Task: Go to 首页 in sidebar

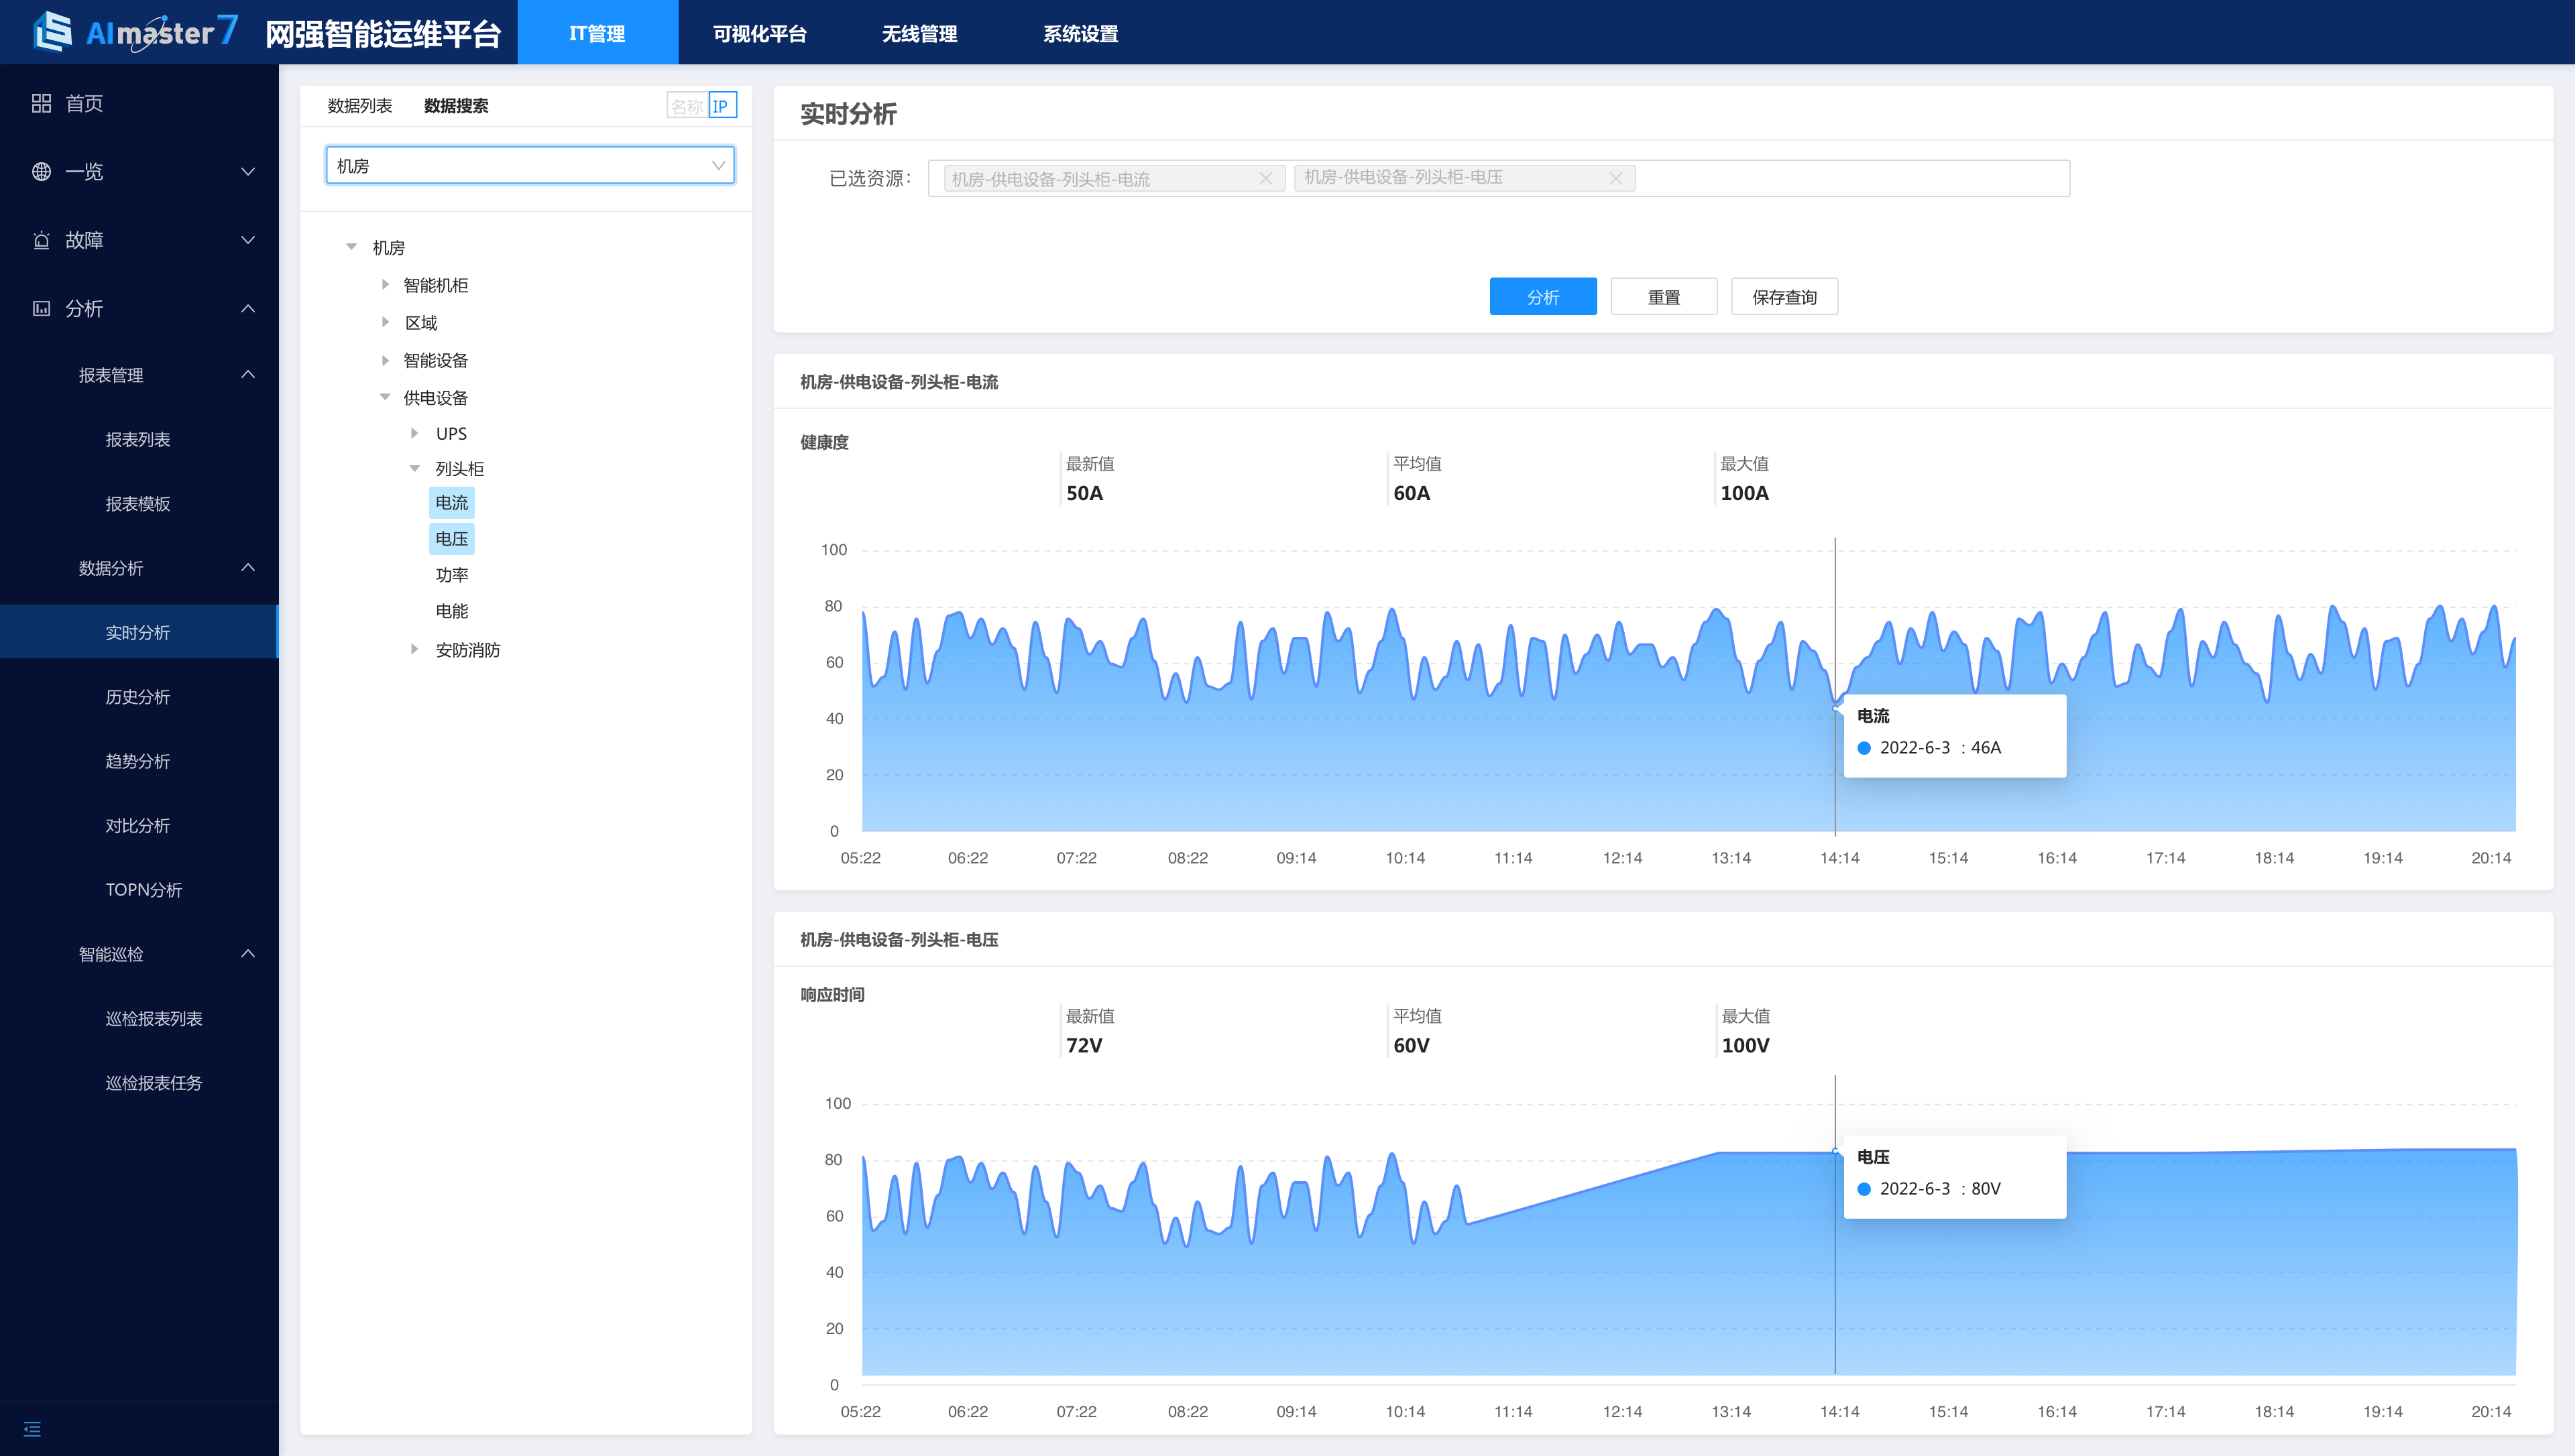Action: pyautogui.click(x=84, y=103)
